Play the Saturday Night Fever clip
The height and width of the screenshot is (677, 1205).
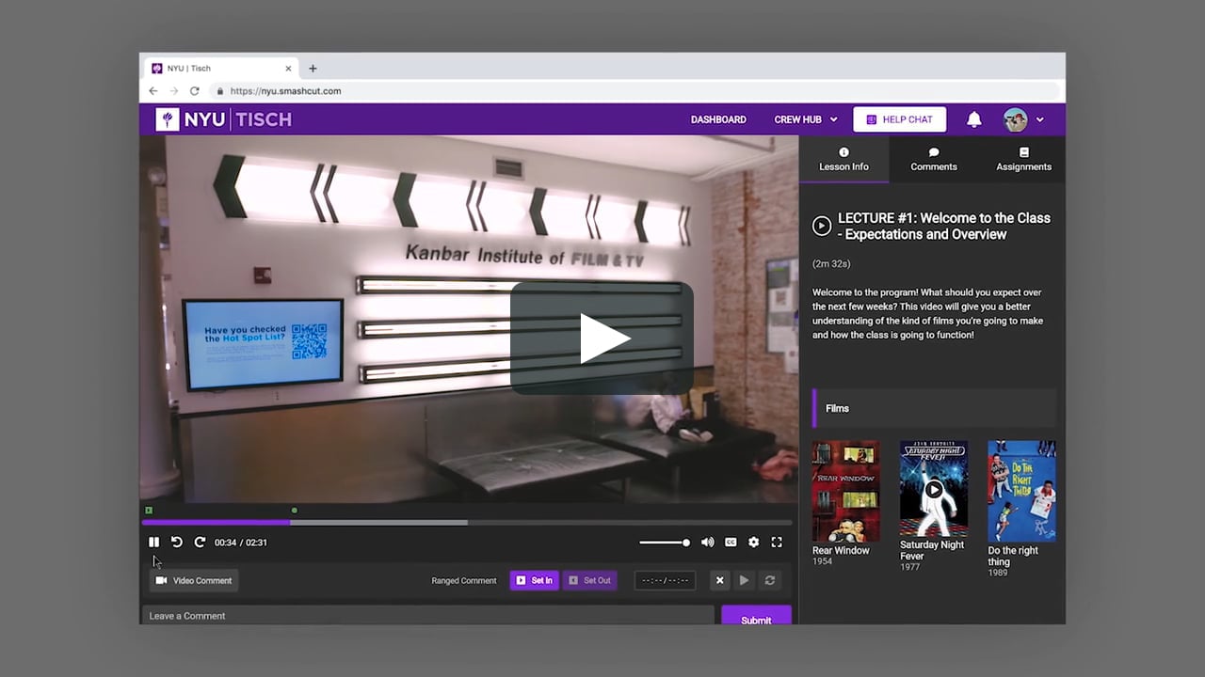934,490
